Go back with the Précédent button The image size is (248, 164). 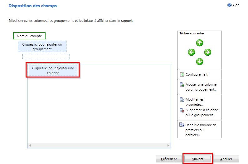[168, 159]
